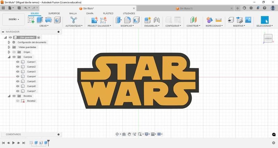
Task: Switch to the PLÁSTICO tab
Action: tap(108, 14)
